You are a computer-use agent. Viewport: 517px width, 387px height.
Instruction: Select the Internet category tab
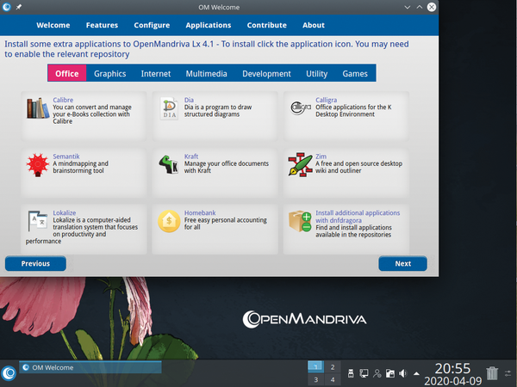pos(156,73)
